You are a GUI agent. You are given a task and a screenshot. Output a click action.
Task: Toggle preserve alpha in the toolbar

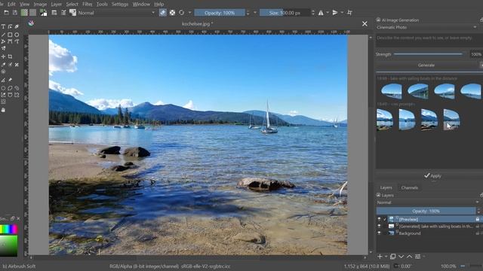tap(172, 13)
